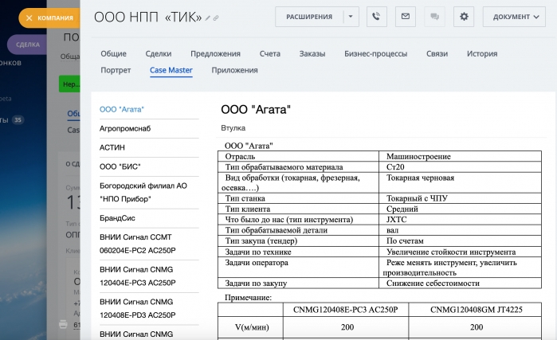The width and height of the screenshot is (557, 340).
Task: Open the Бизнес-процессы tab
Action: 375,53
